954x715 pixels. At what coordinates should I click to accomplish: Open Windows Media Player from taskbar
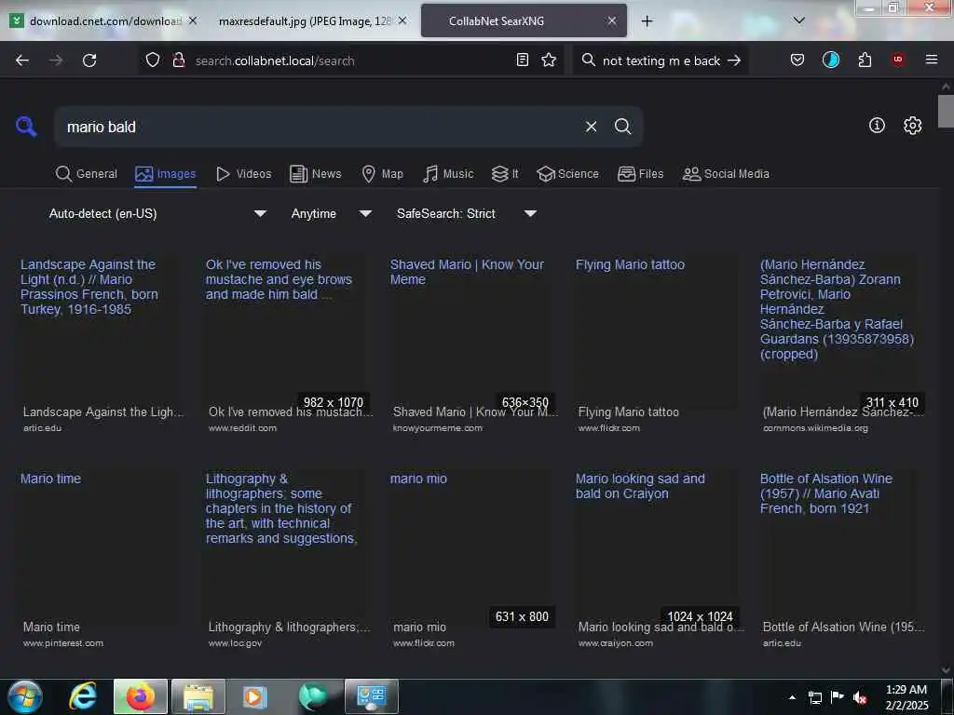pos(255,696)
